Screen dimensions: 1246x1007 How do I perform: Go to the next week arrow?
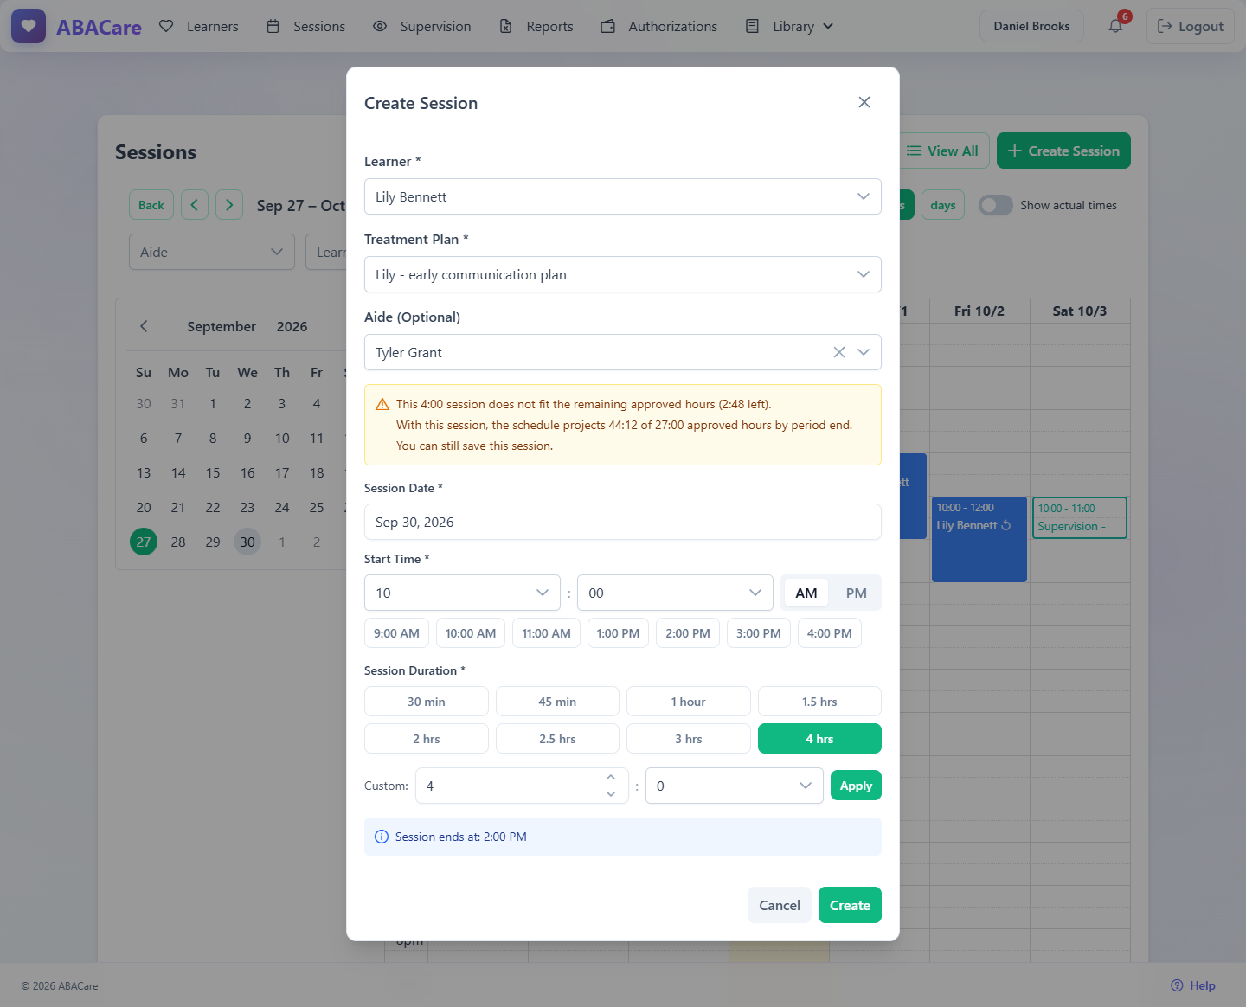pyautogui.click(x=229, y=205)
